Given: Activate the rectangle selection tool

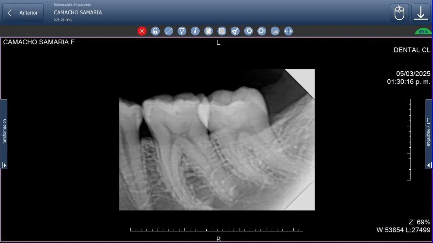Looking at the screenshot, I should pyautogui.click(x=222, y=31).
